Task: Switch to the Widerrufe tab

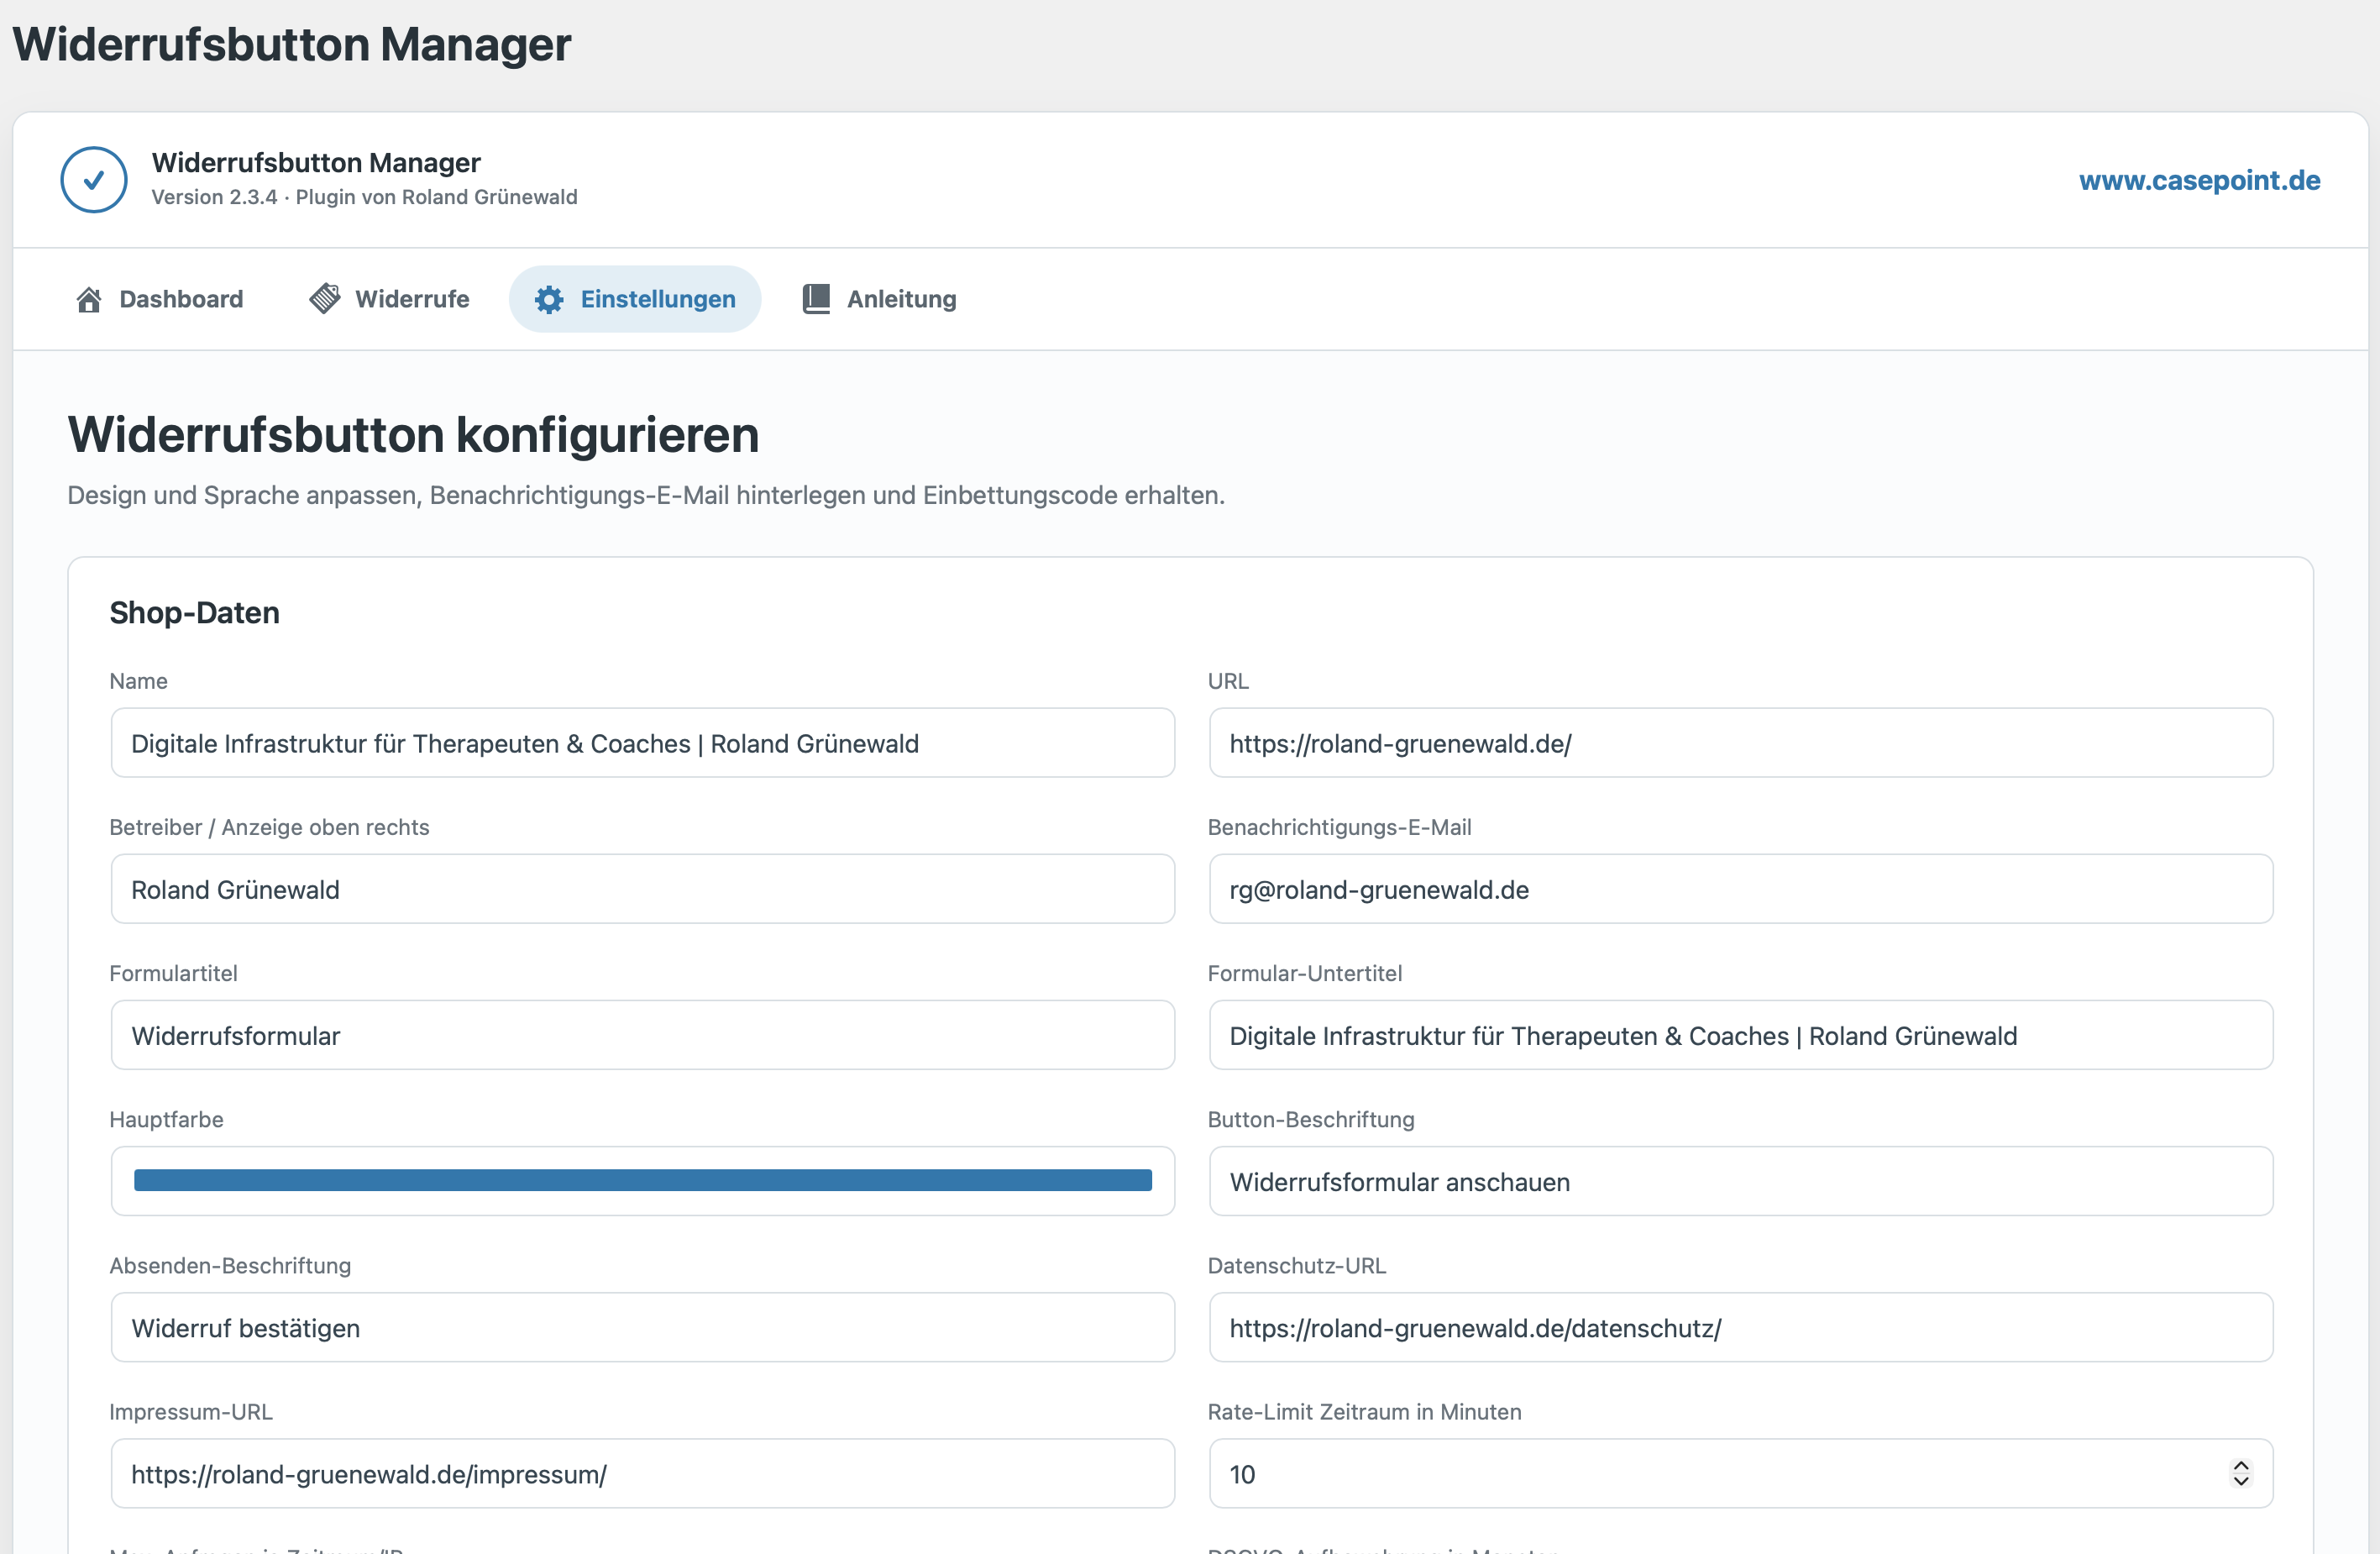Action: tap(390, 299)
